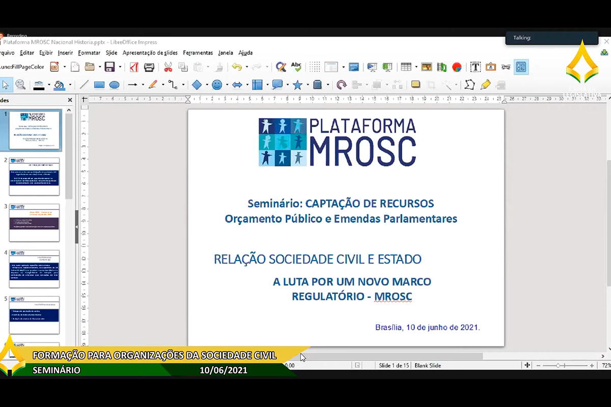Click the Export as PDF icon
611x407 pixels.
[134, 67]
